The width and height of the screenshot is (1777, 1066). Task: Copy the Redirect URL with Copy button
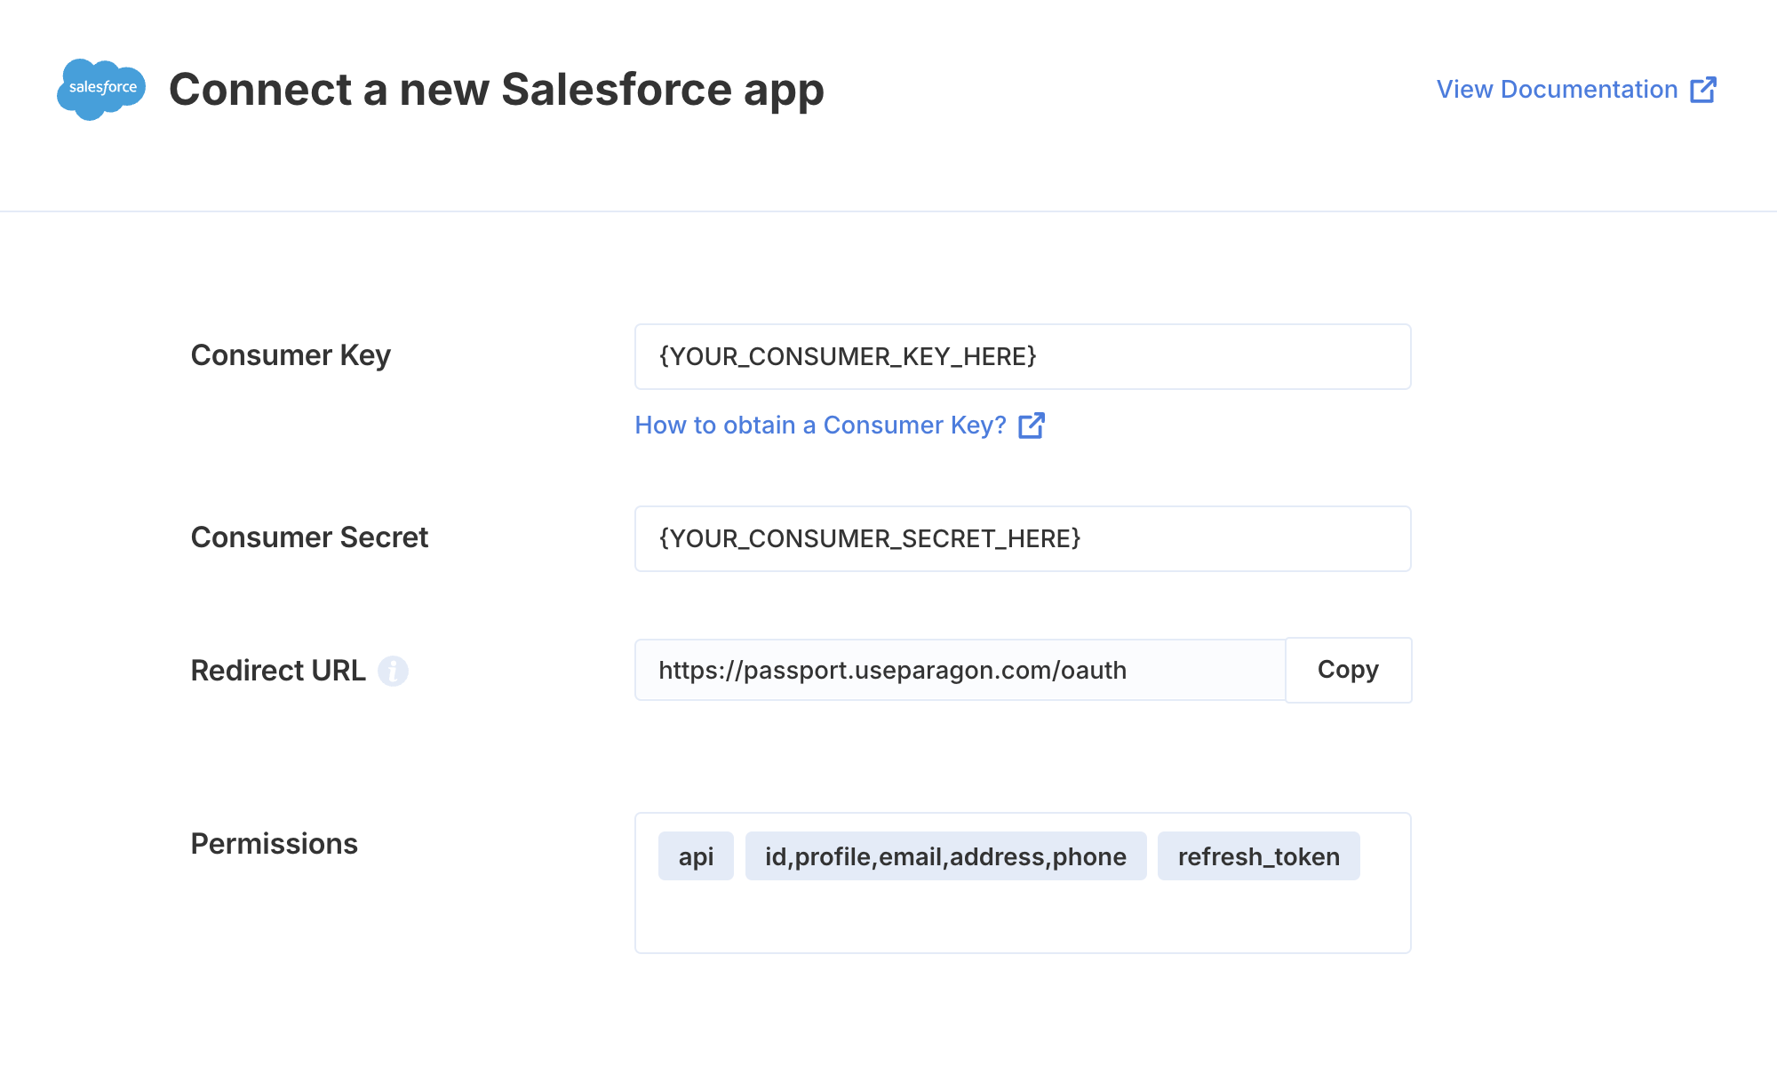1348,670
